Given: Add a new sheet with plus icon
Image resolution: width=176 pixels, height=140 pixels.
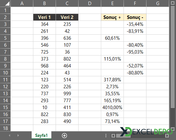Looking at the screenshot, I should (x=64, y=136).
